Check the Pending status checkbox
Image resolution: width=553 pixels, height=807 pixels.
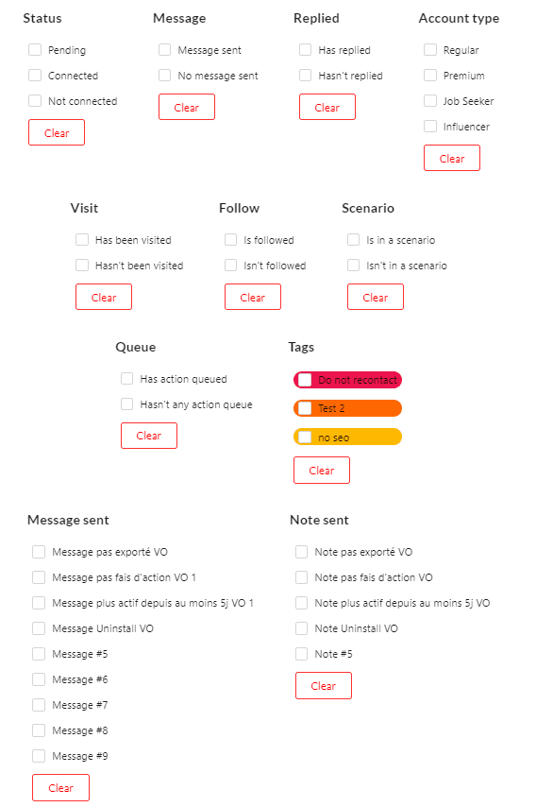click(35, 50)
